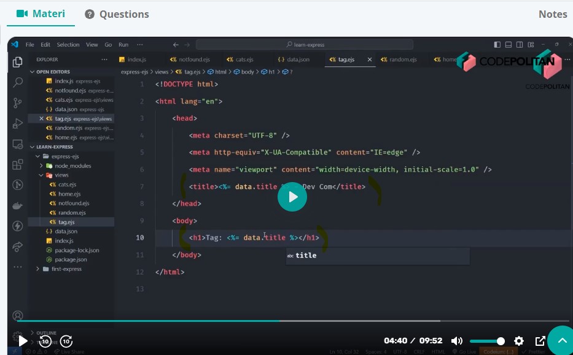Mute the video with speaker icon
The width and height of the screenshot is (573, 355).
point(457,341)
